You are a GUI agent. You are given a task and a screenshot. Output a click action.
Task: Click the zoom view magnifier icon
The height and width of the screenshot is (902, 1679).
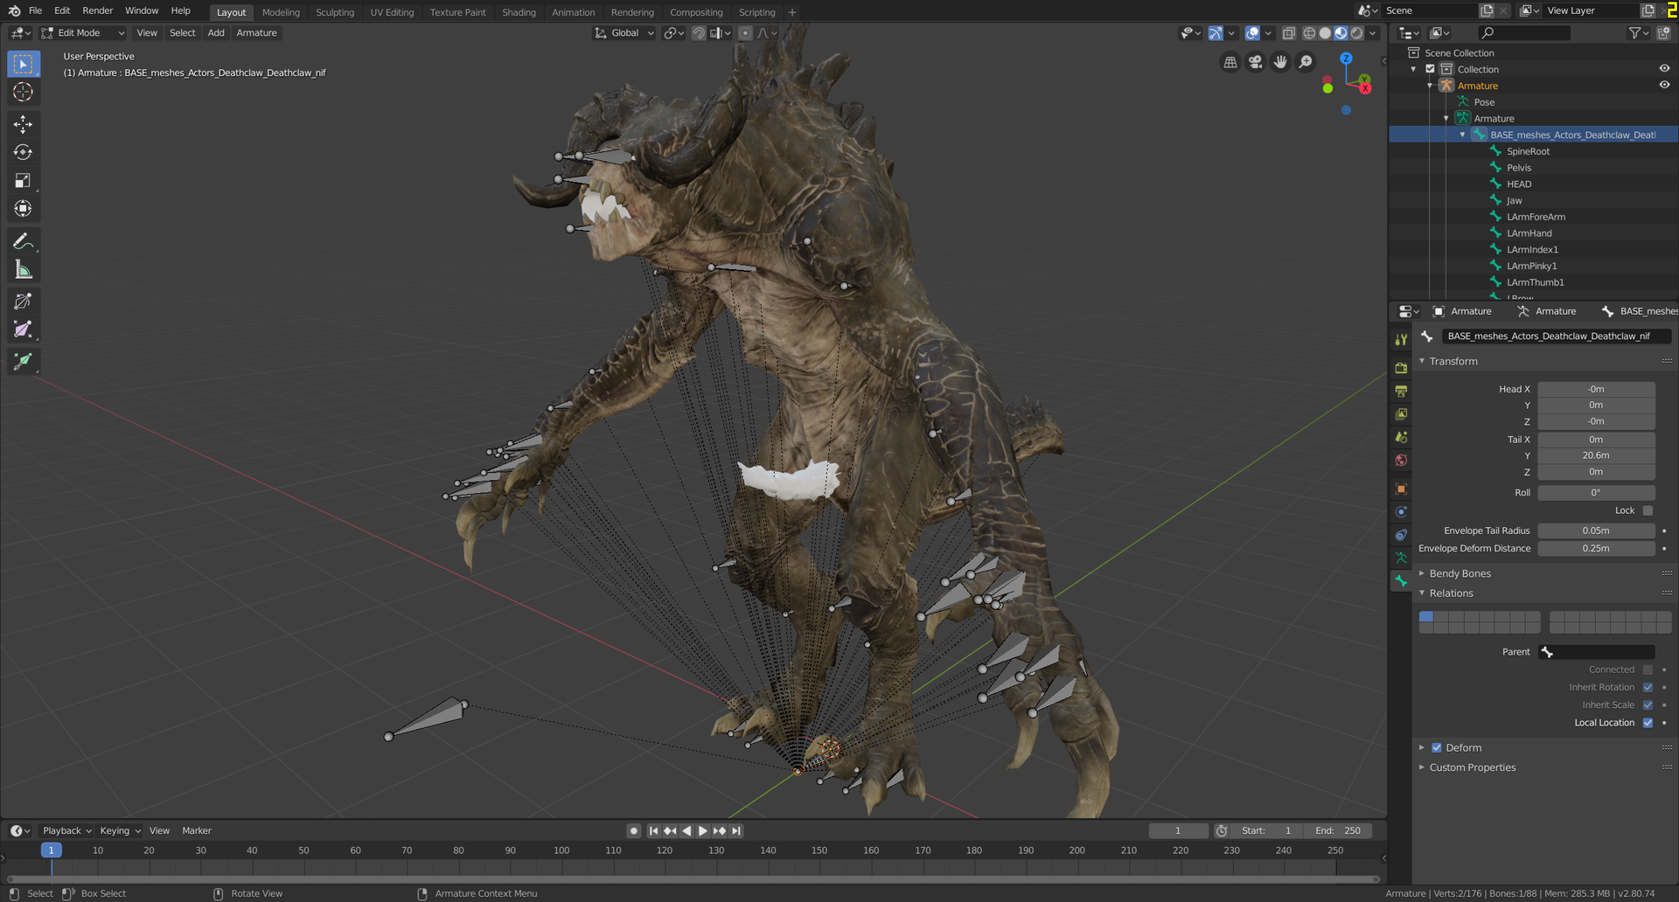coord(1306,62)
